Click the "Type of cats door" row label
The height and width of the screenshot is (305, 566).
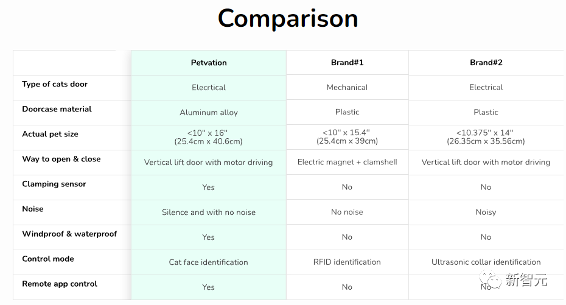click(55, 85)
